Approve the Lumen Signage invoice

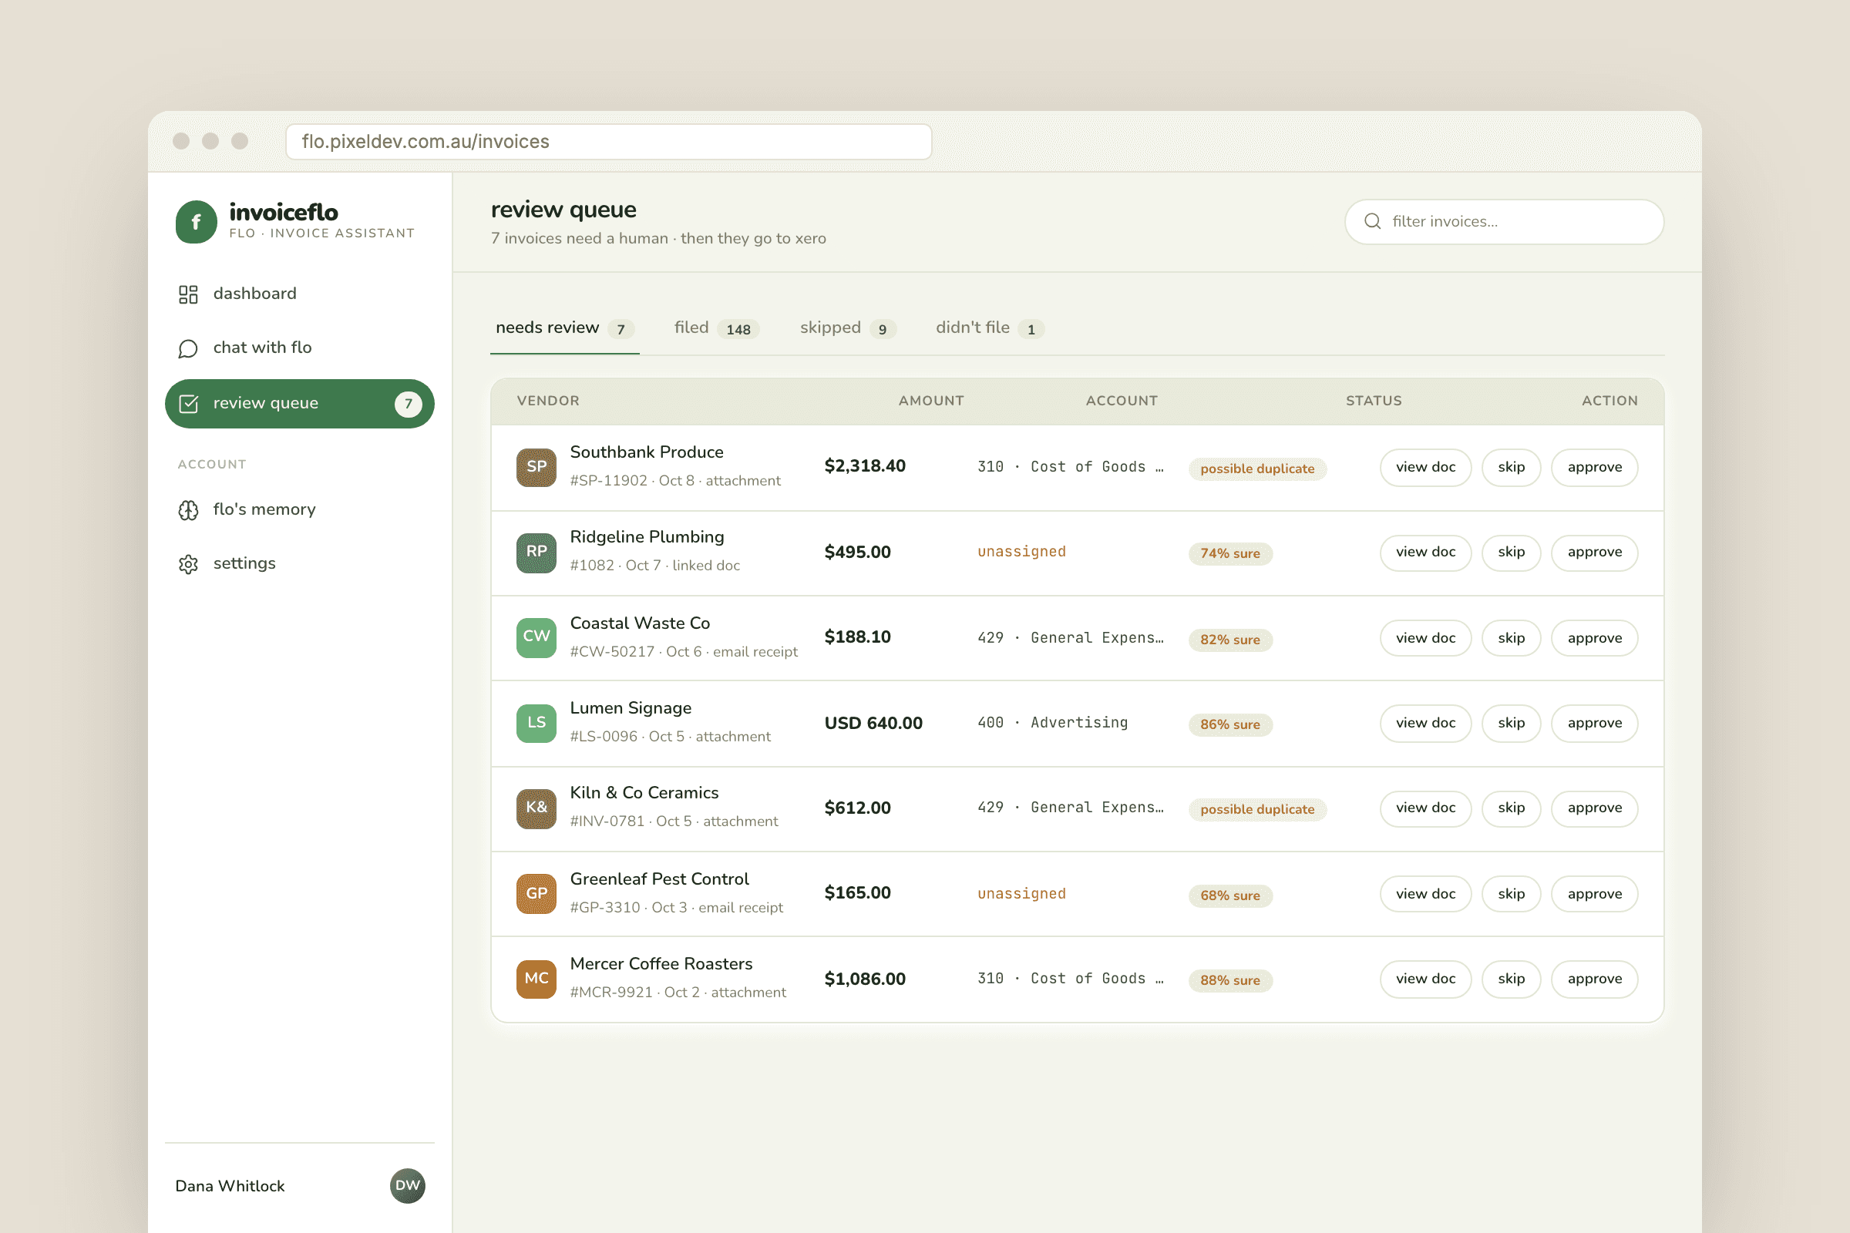tap(1594, 723)
